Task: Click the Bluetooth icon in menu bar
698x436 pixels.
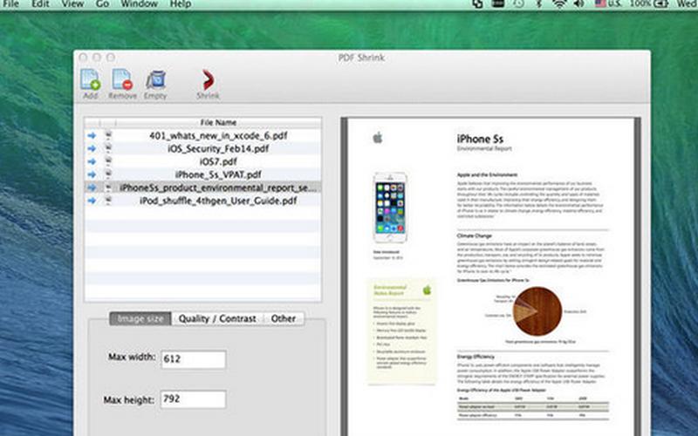Action: coord(538,4)
